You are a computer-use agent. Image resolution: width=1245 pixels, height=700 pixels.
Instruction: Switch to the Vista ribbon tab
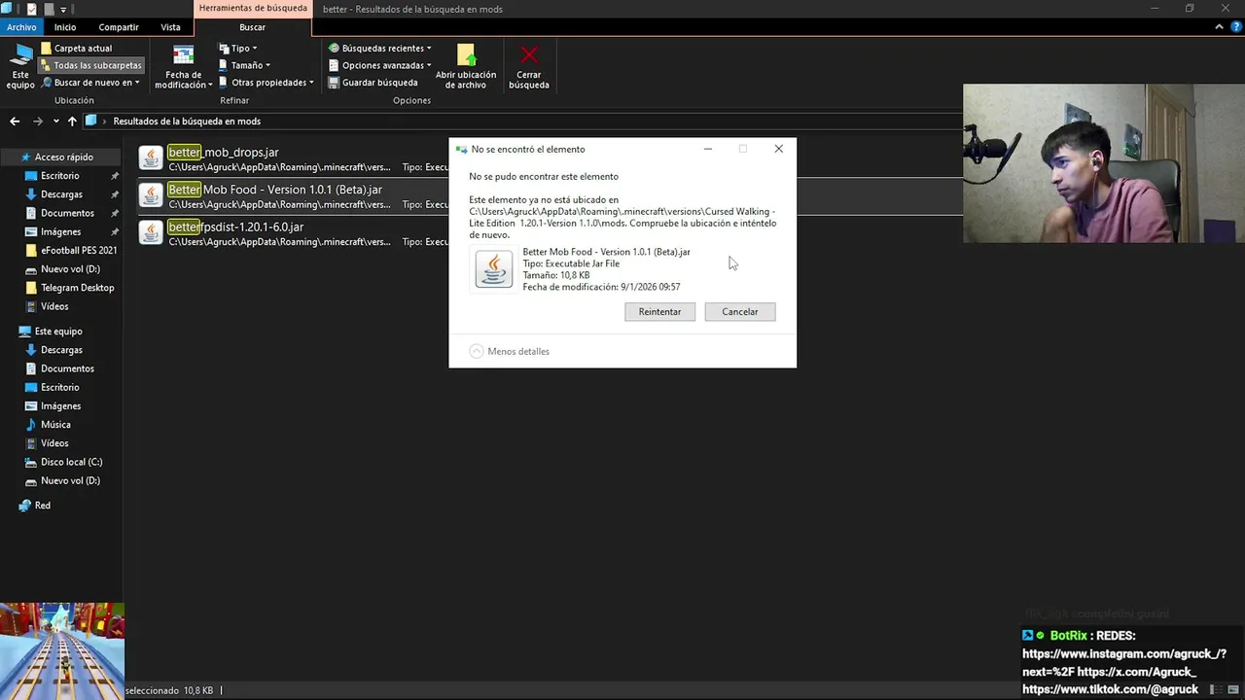170,27
